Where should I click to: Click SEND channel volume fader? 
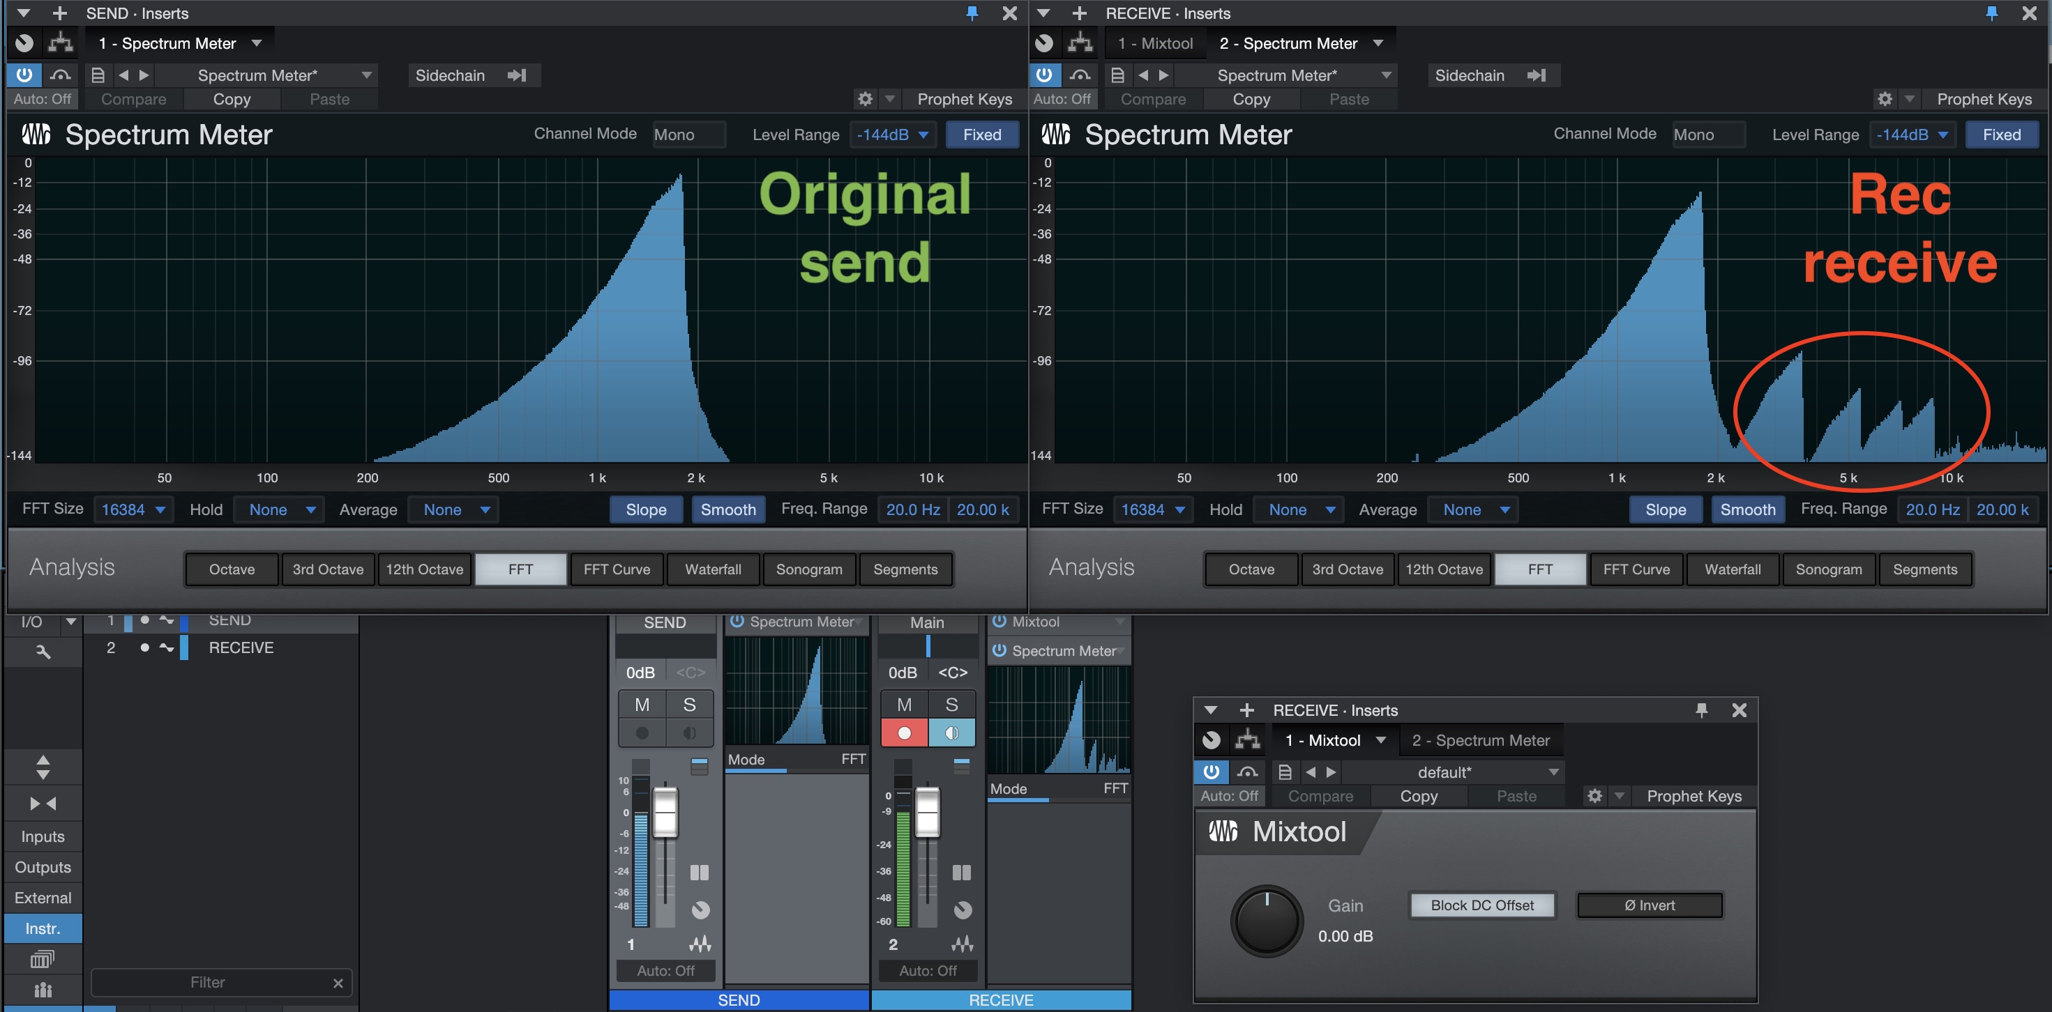tap(665, 812)
